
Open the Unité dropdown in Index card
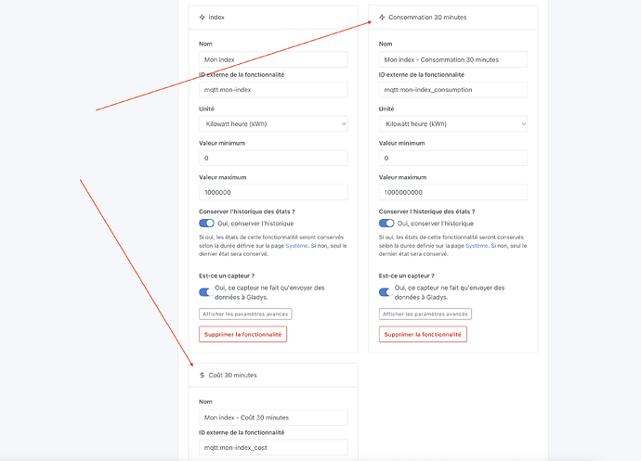tap(273, 123)
